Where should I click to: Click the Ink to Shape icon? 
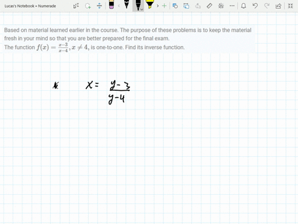[x=186, y=6]
